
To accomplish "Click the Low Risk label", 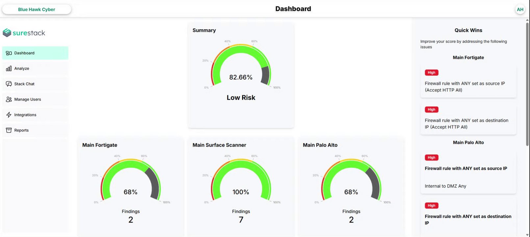I will tap(241, 98).
